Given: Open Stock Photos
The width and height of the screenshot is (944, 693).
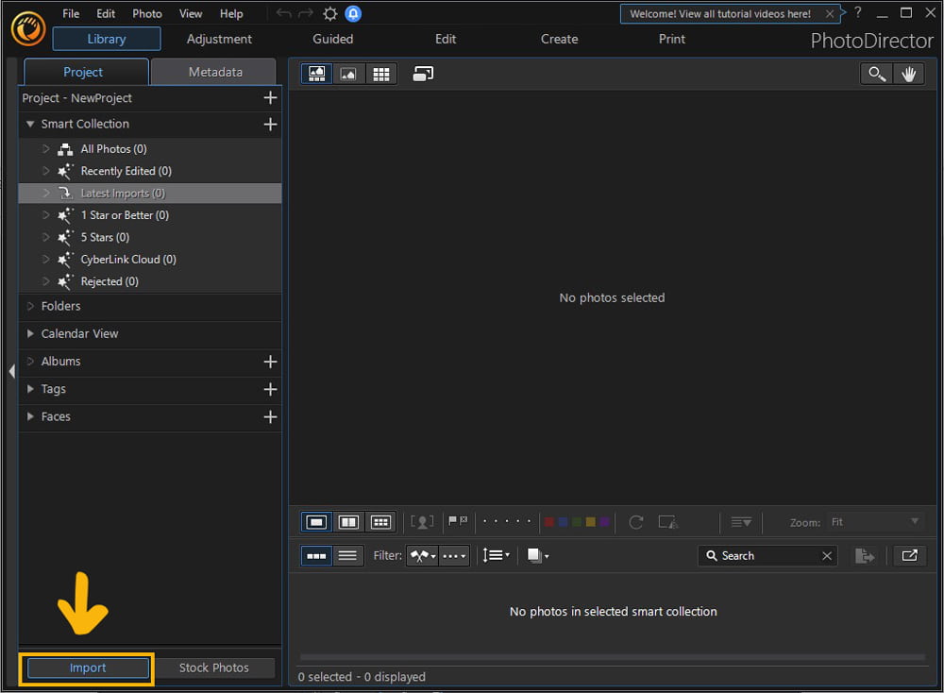Looking at the screenshot, I should point(215,668).
